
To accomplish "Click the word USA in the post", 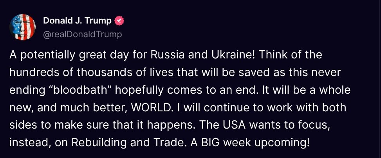I will pos(235,125).
